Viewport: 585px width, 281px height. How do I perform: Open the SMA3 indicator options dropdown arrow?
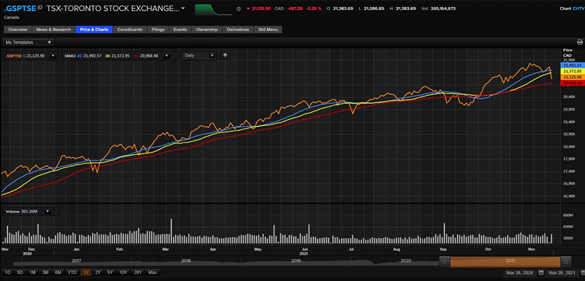coord(166,56)
